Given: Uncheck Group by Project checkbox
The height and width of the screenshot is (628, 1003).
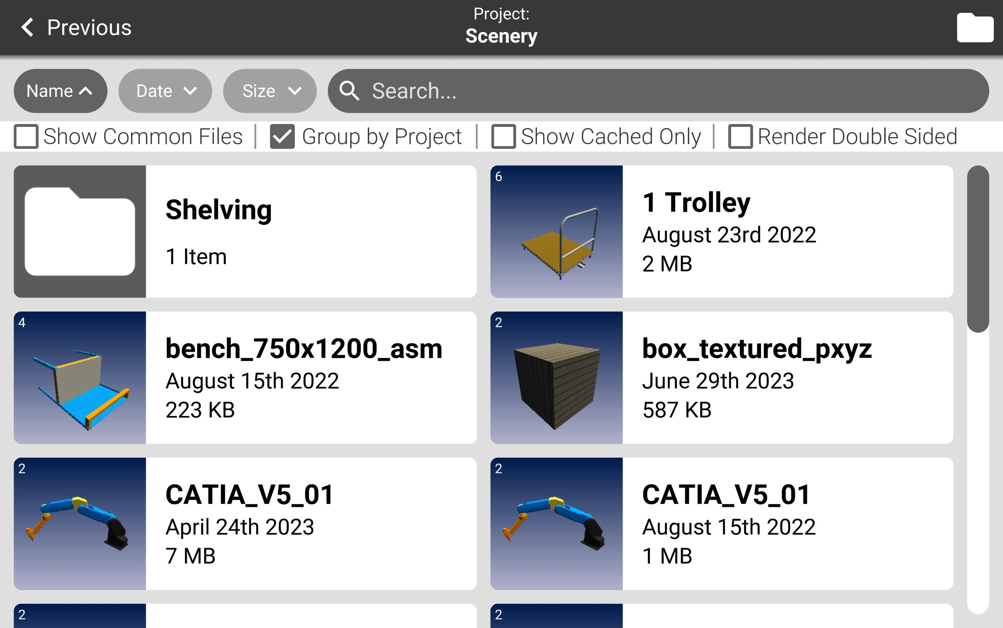Looking at the screenshot, I should 282,136.
